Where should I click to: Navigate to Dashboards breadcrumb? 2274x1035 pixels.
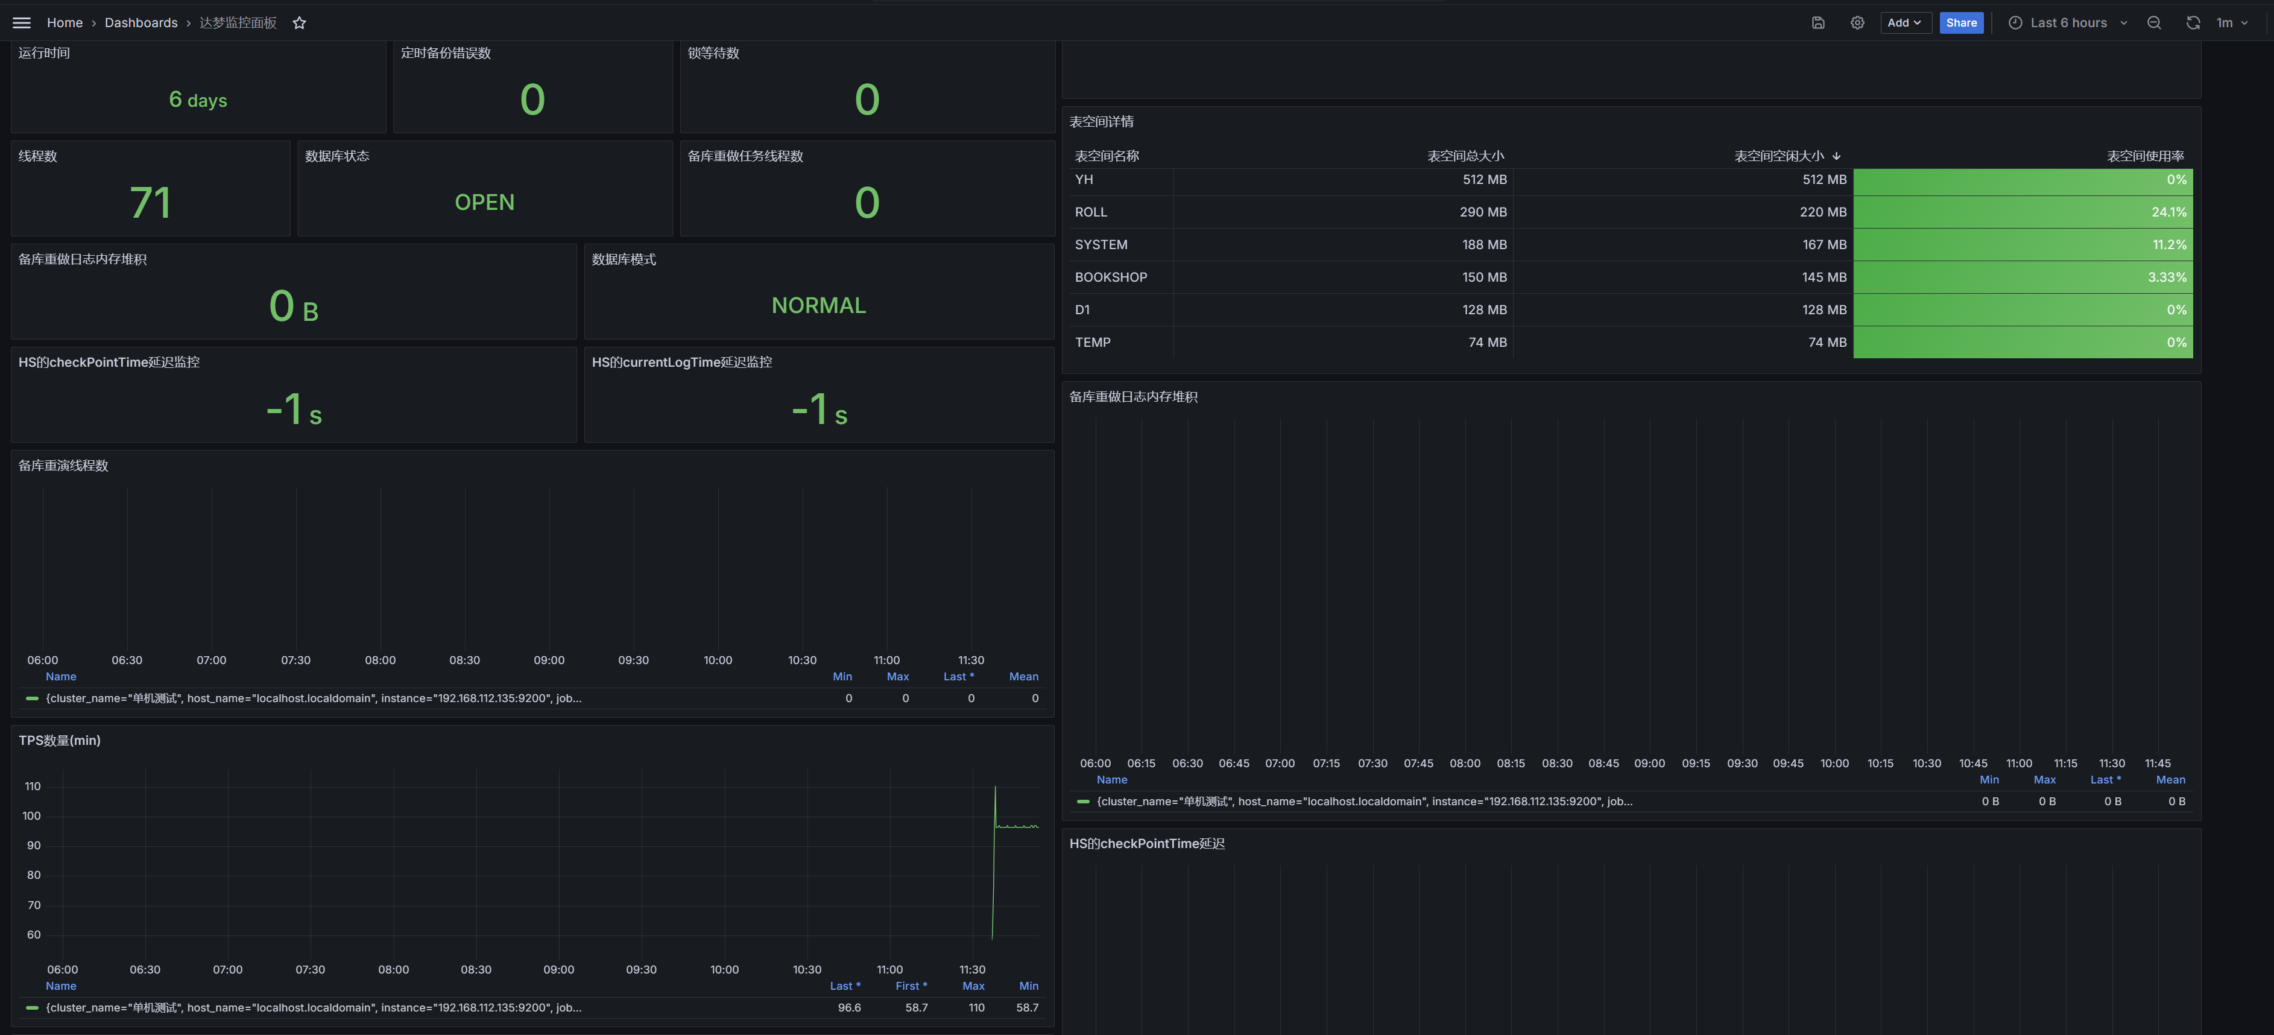click(141, 23)
